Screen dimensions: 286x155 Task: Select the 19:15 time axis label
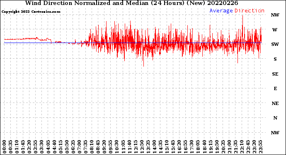[x=210, y=147]
